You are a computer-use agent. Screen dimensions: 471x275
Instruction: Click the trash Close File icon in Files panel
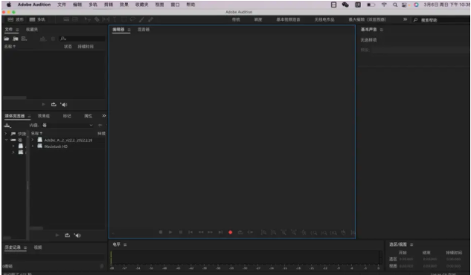click(x=53, y=39)
